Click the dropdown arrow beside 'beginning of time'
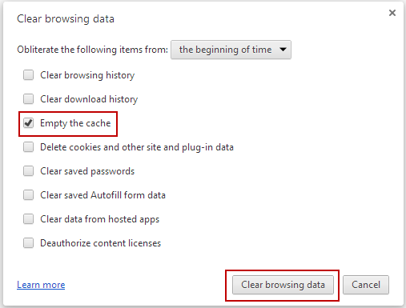Viewport: 406px width, 308px height. click(x=283, y=50)
